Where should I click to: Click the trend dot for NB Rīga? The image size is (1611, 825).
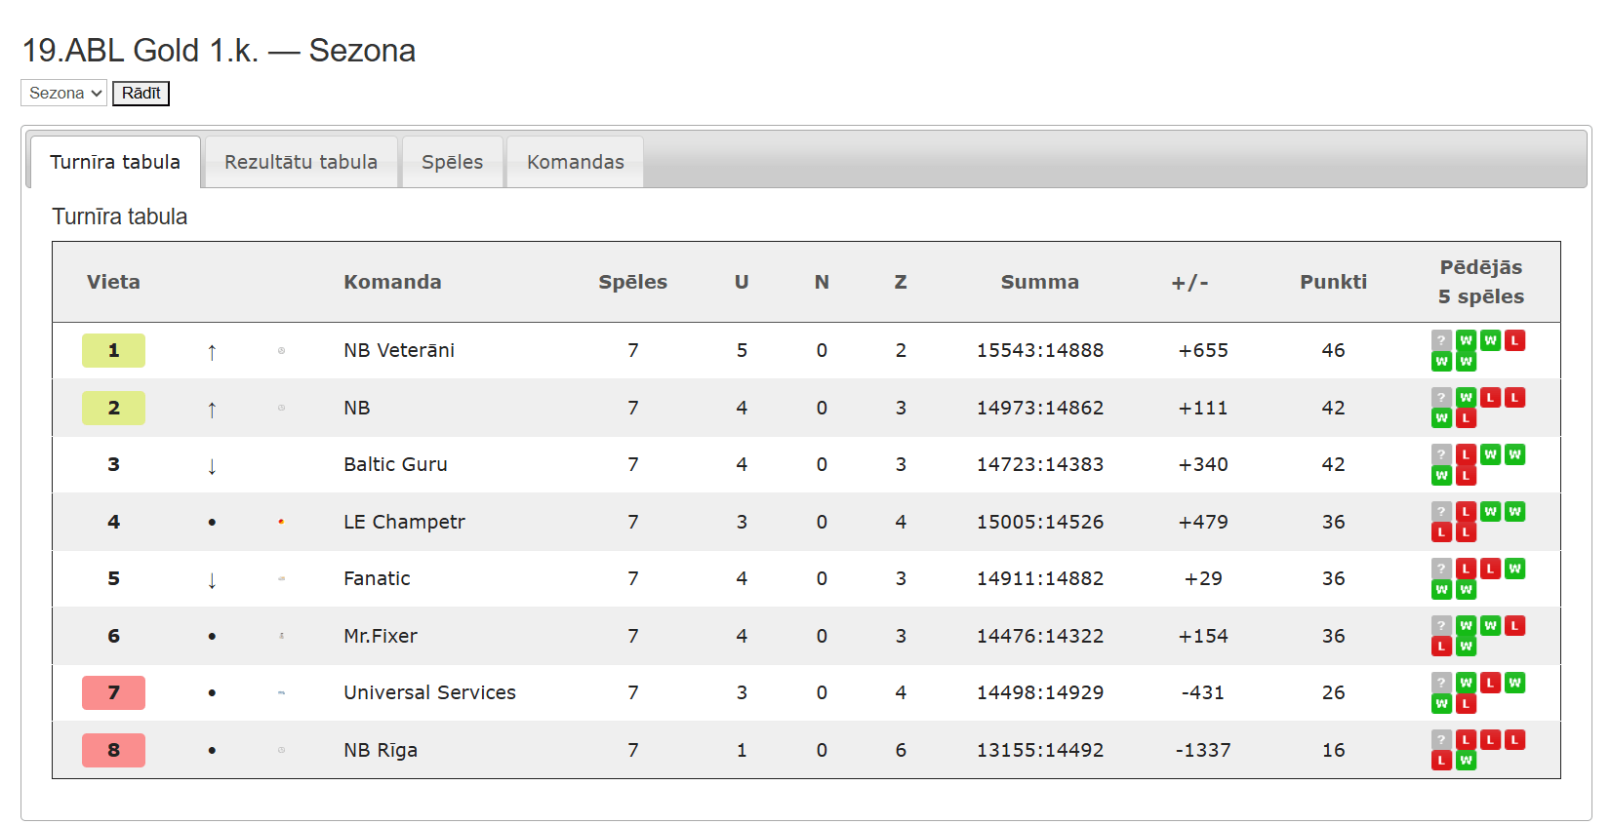(212, 750)
